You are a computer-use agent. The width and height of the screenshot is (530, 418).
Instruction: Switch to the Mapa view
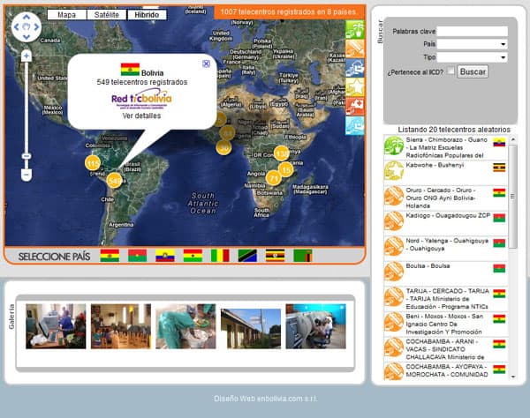pos(66,15)
